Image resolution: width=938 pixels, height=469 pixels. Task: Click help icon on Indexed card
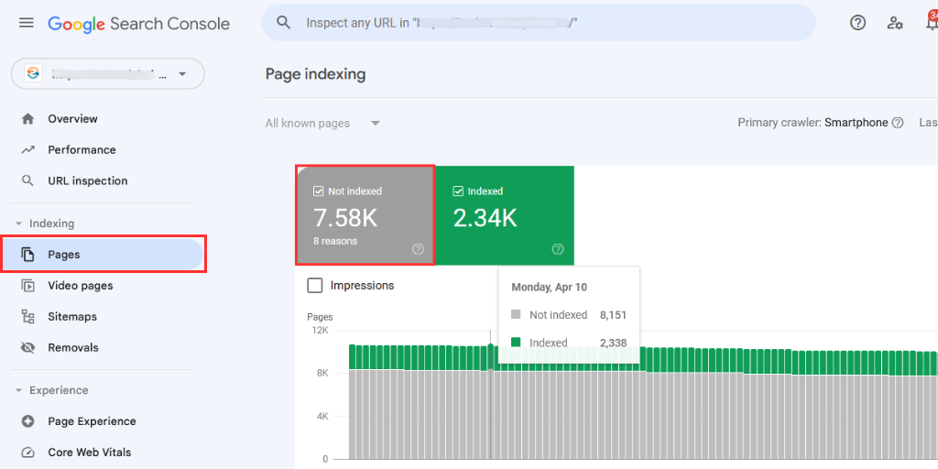click(558, 249)
